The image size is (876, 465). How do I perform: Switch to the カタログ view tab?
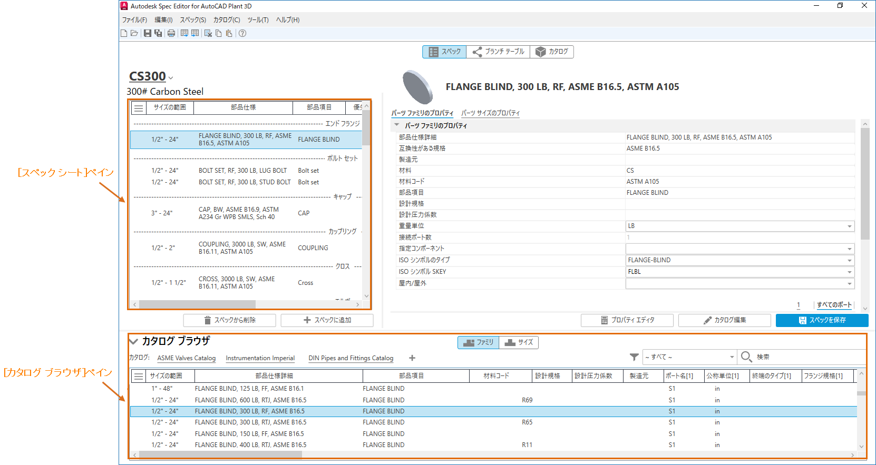point(552,52)
